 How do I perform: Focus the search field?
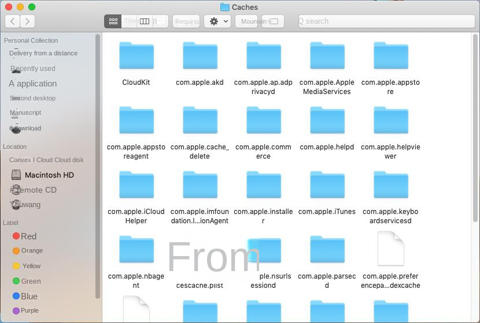click(x=387, y=21)
